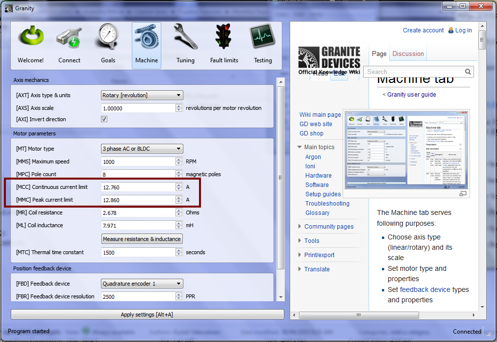497x342 pixels.
Task: Open the Motor type dropdown
Action: tap(142, 149)
